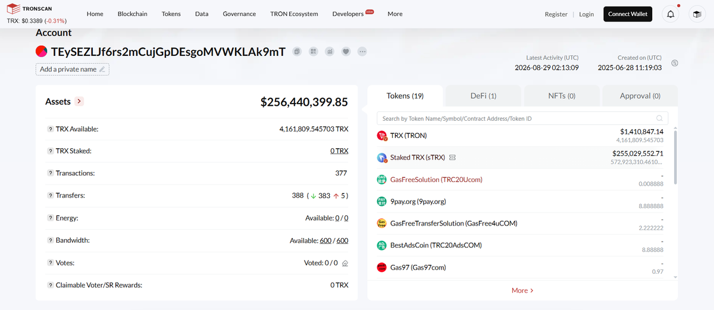714x310 pixels.
Task: Click the search magnifier in the token search box
Action: click(659, 118)
